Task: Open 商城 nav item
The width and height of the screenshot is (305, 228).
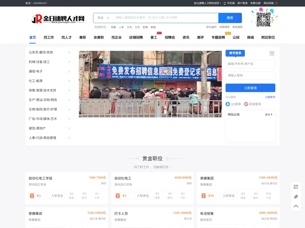Action: (250, 38)
